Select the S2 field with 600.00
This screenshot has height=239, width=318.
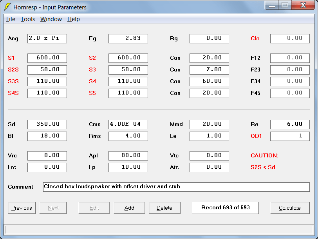[x=128, y=58]
